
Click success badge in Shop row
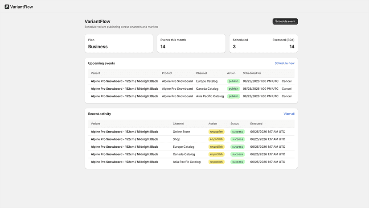pos(238,139)
